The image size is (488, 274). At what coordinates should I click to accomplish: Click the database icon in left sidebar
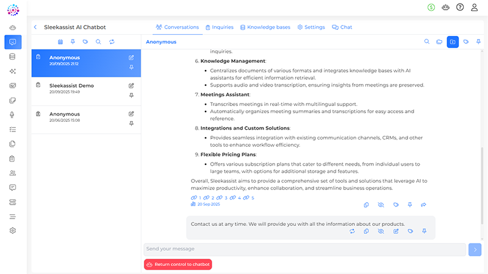[x=13, y=57]
